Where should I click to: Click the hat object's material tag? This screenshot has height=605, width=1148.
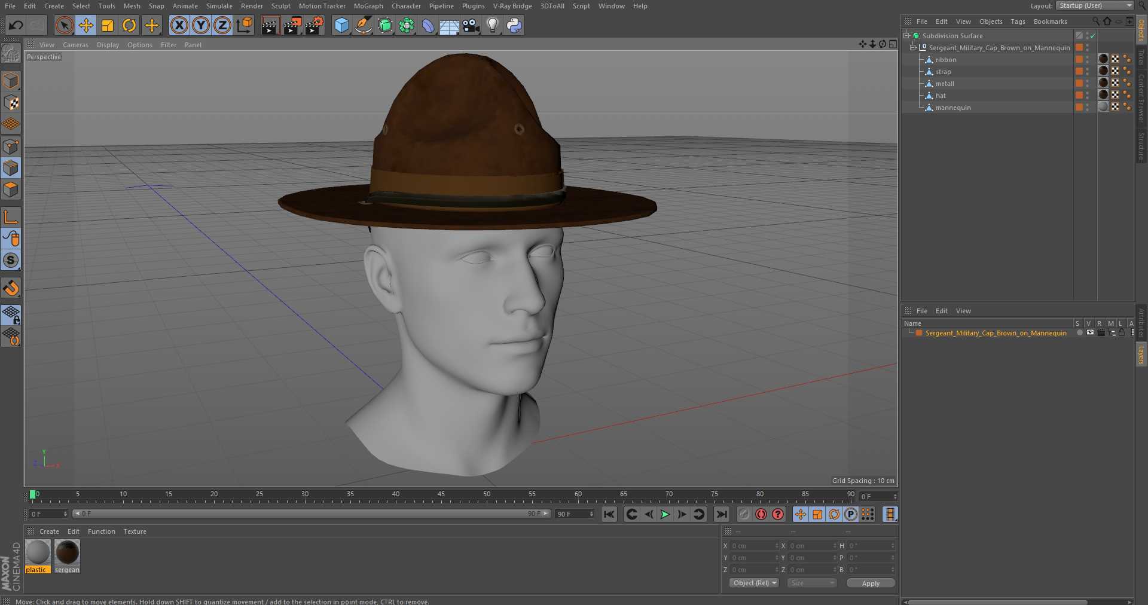coord(1104,95)
